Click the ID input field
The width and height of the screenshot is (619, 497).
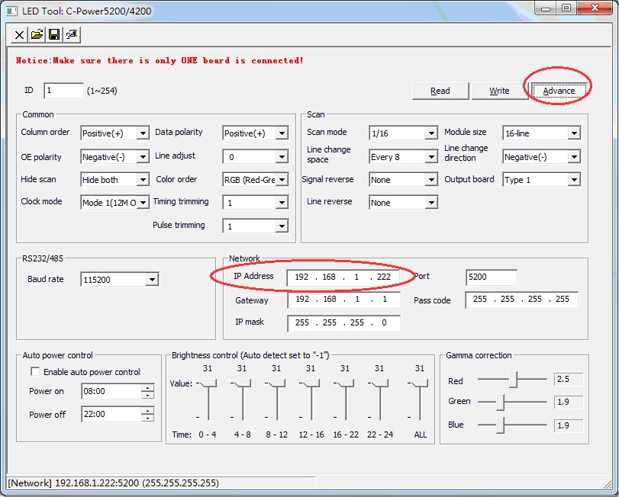[x=63, y=91]
